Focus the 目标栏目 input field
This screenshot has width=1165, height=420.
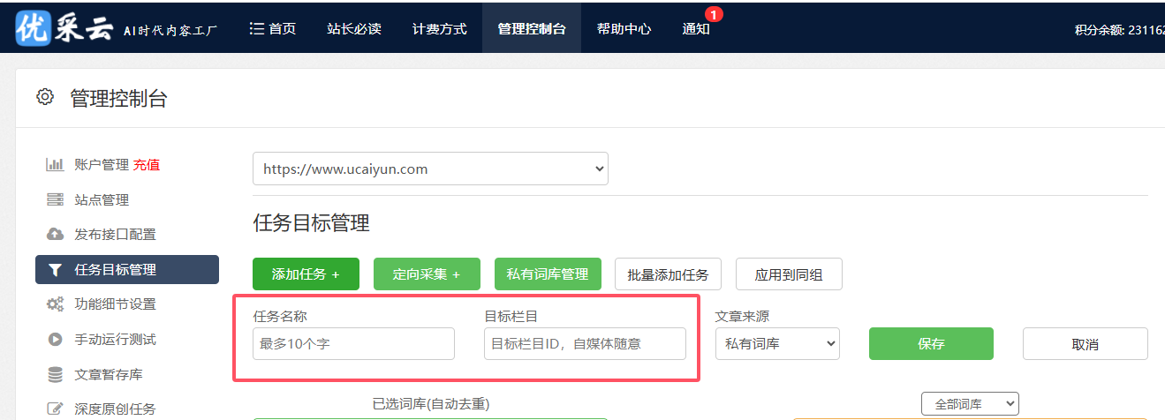pyautogui.click(x=585, y=344)
